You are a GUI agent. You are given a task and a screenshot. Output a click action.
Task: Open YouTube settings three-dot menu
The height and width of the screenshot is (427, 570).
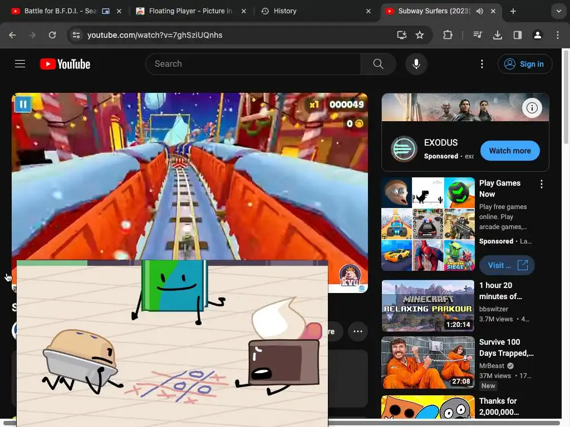[x=482, y=64]
